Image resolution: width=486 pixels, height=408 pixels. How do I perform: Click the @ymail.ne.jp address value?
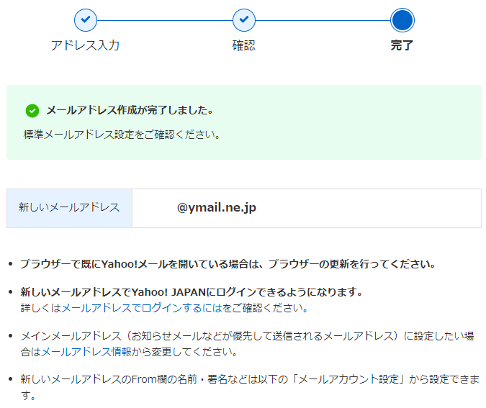(x=216, y=207)
